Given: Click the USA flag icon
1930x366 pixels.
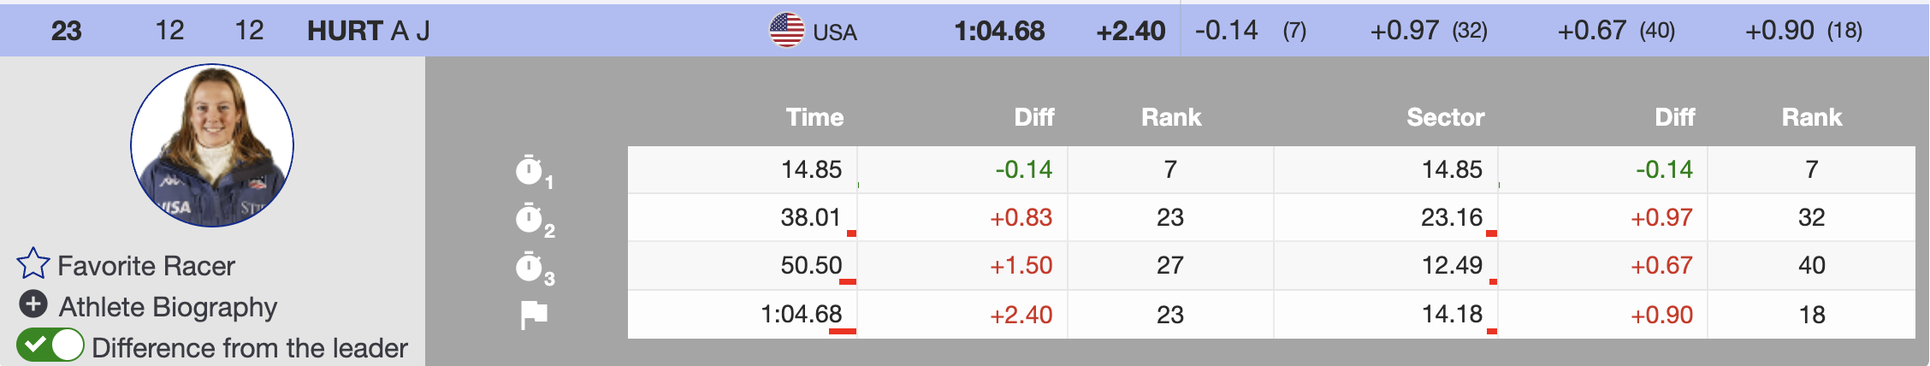Looking at the screenshot, I should point(786,31).
